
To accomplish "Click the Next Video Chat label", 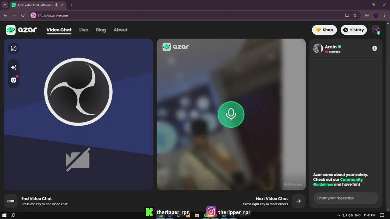I will tap(272, 199).
